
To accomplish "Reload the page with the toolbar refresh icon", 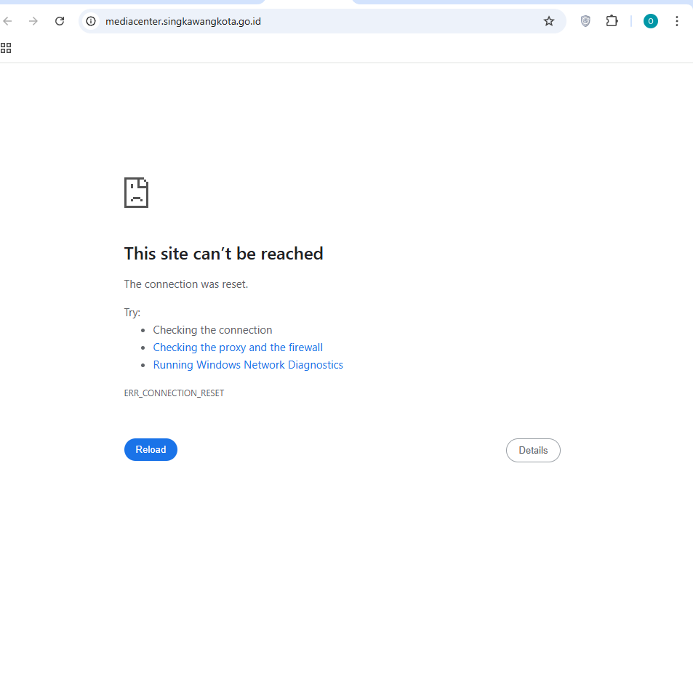I will click(60, 21).
